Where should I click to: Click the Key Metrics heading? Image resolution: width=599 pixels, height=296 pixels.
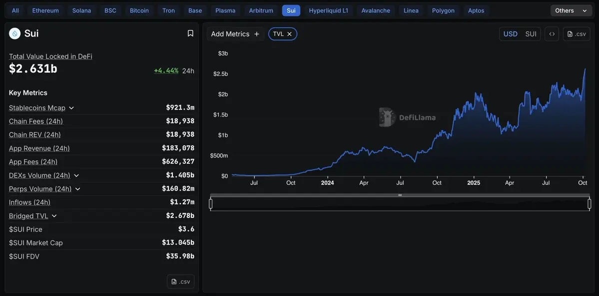(x=28, y=93)
